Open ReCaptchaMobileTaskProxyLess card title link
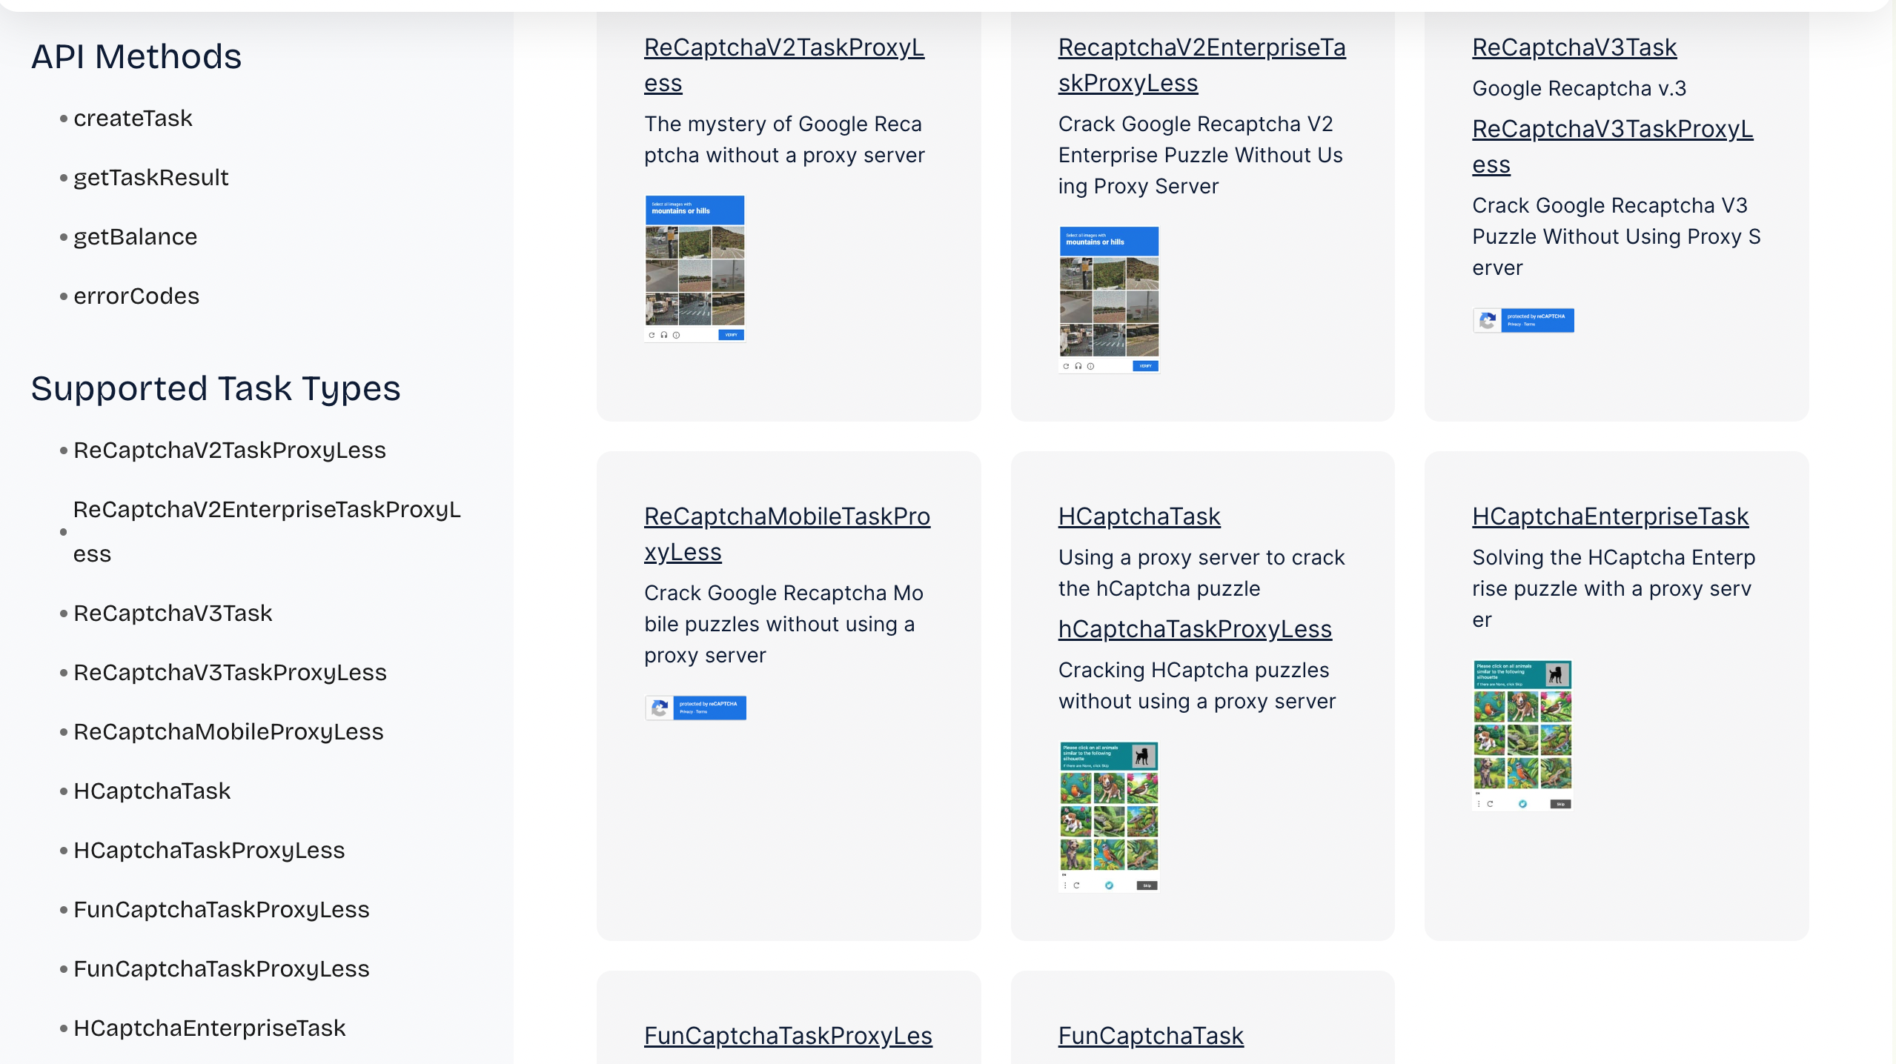This screenshot has height=1064, width=1896. point(787,534)
